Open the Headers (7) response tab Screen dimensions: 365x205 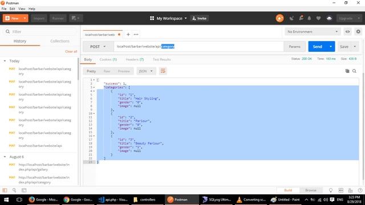pos(135,59)
